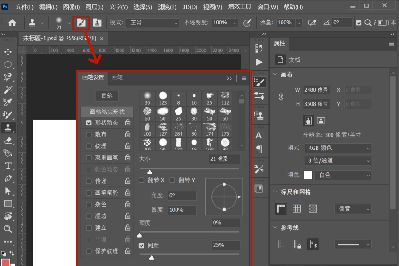
Task: Open the 像素 units dropdown
Action: [x=353, y=209]
